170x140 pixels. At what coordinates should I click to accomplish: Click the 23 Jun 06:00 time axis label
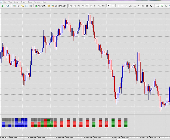116,138
